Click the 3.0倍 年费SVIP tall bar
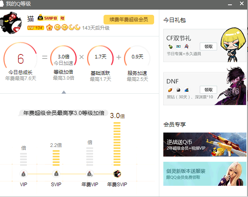 click(x=117, y=144)
